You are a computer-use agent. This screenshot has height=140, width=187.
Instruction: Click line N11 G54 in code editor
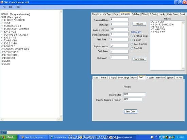5,23
